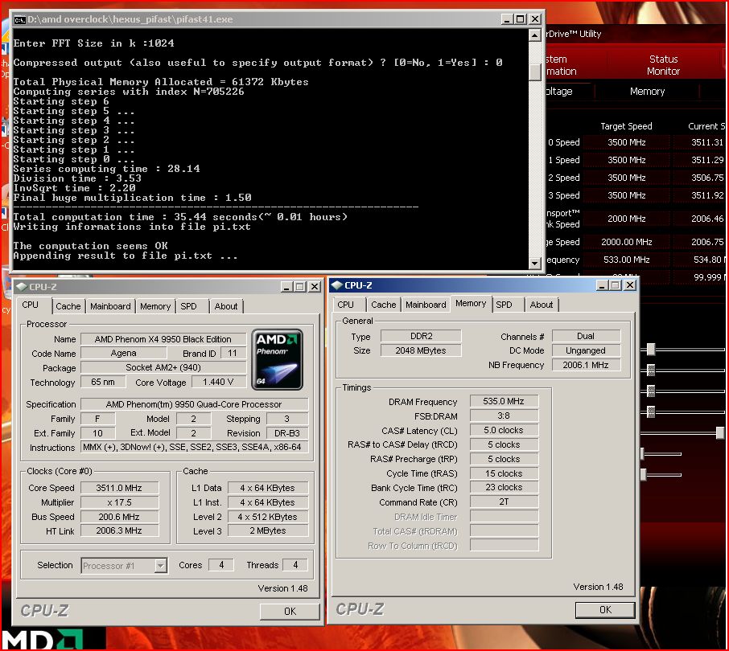
Task: Click the 533.00 MHz target value in OverDrive
Action: point(626,260)
